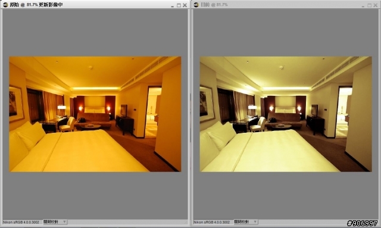
Task: Click the original orange-tinted hotel room image
Action: 95,114
